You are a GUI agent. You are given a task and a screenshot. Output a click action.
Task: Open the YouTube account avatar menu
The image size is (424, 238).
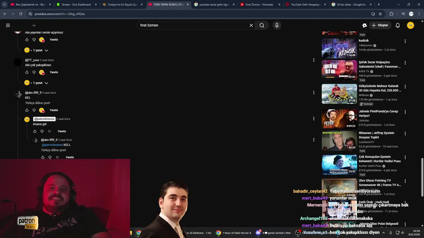pos(410,25)
